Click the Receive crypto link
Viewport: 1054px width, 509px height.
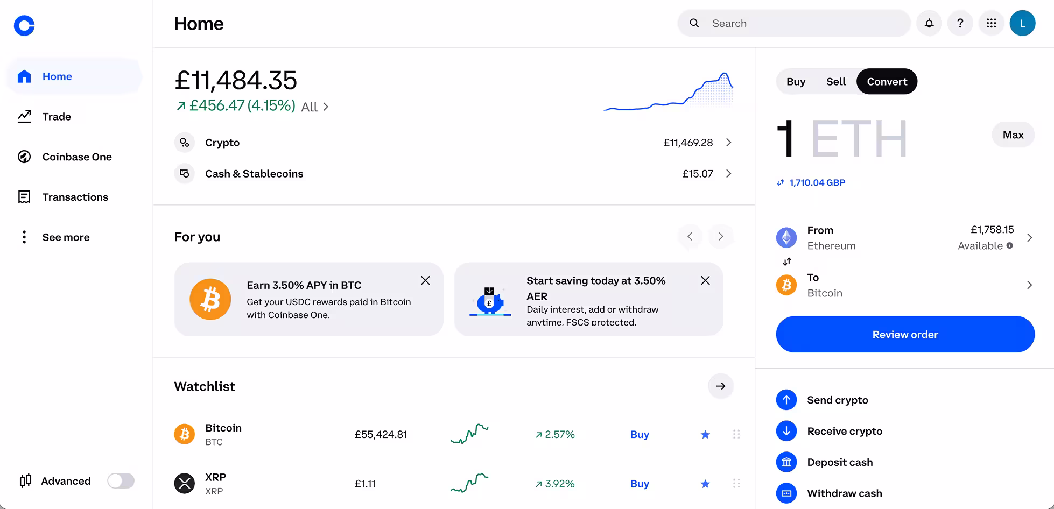tap(845, 432)
